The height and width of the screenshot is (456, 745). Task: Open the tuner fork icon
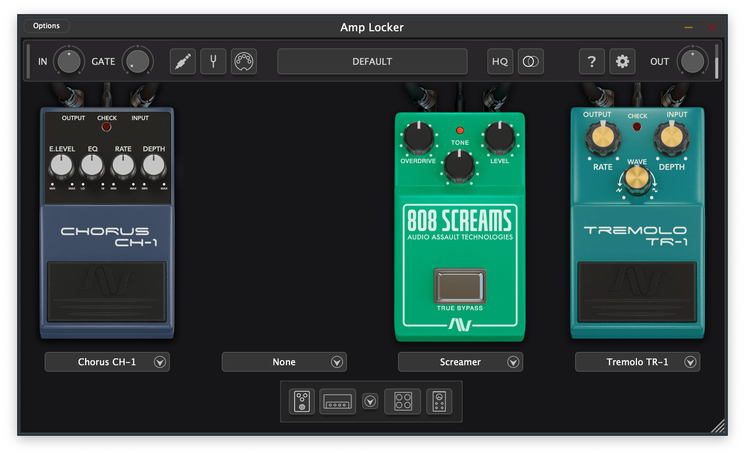(x=213, y=61)
